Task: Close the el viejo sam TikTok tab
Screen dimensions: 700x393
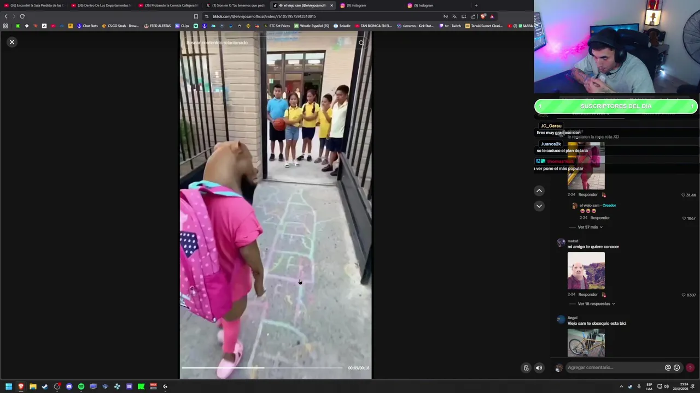Action: point(331,5)
